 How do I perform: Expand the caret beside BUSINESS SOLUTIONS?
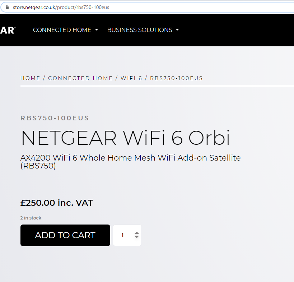tap(177, 30)
